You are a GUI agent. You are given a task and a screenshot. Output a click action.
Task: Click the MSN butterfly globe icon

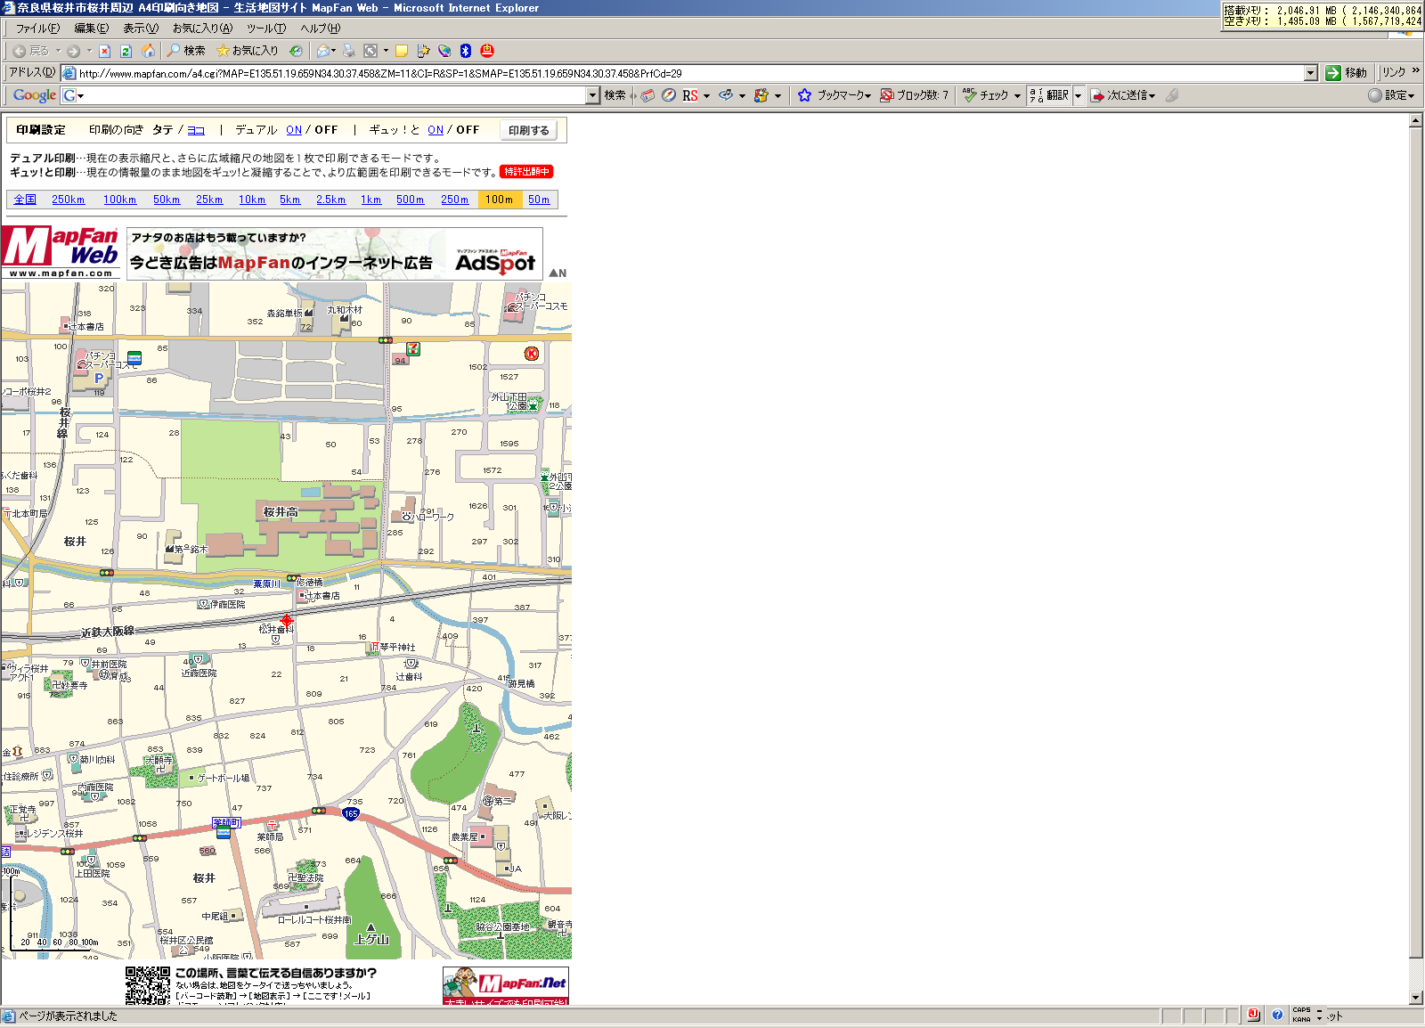tap(444, 51)
